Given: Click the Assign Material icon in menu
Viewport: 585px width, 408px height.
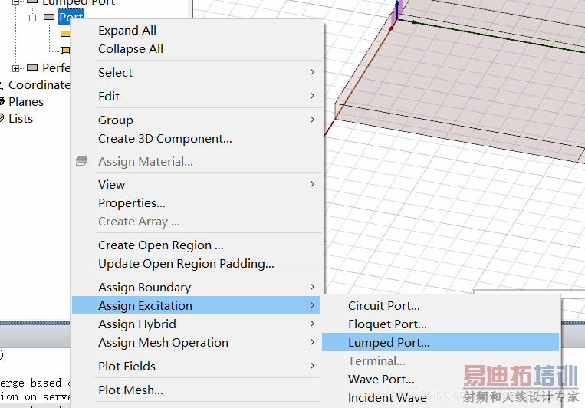Looking at the screenshot, I should tap(82, 162).
